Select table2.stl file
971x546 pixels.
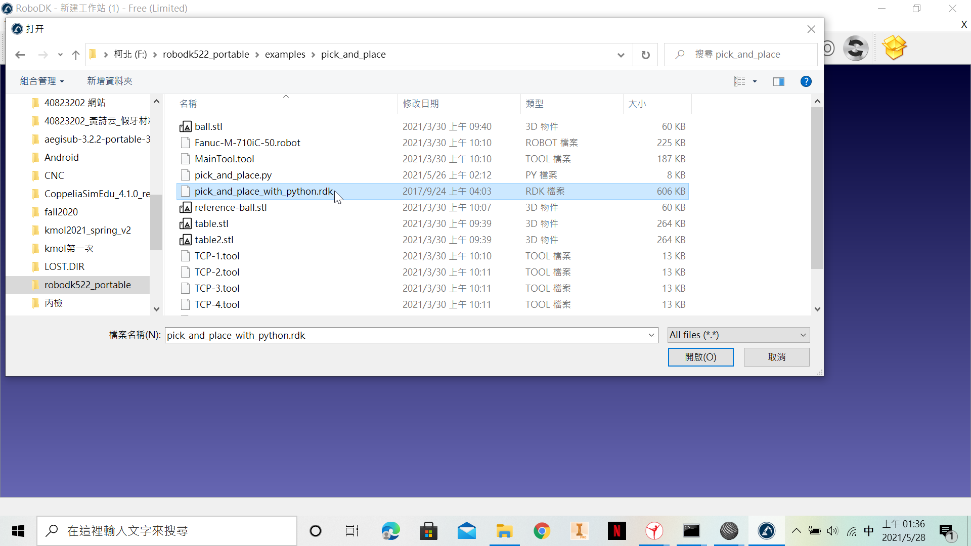432,240
